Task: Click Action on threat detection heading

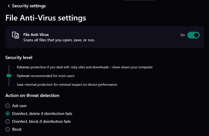Action: pos(32,96)
